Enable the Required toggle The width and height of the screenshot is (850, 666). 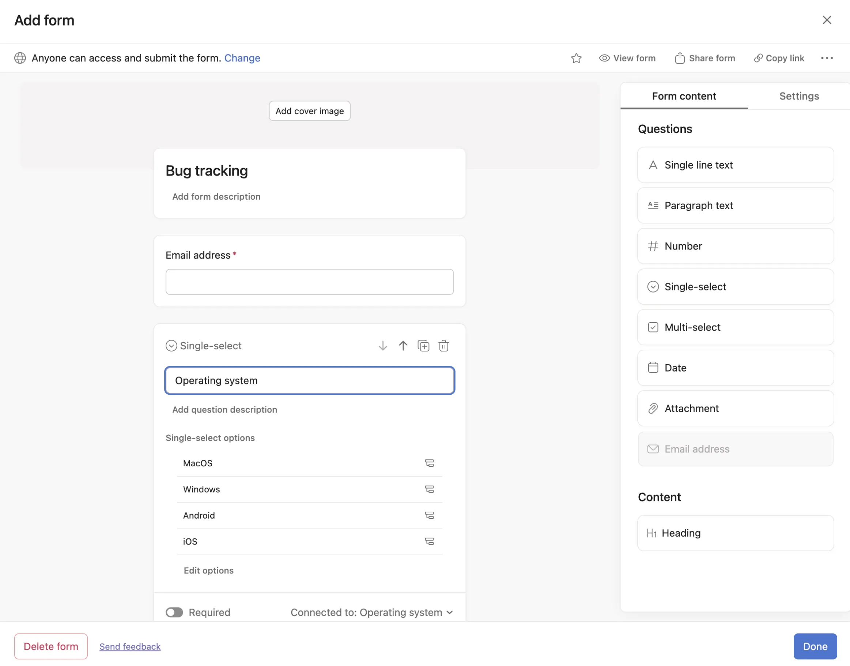pos(174,612)
